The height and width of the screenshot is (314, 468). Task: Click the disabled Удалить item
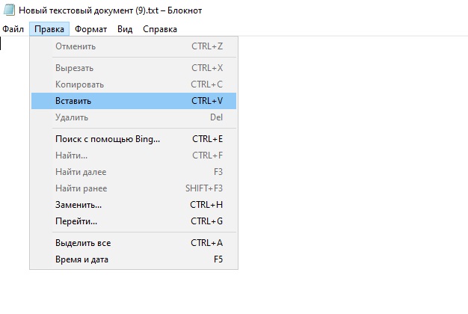click(x=134, y=117)
